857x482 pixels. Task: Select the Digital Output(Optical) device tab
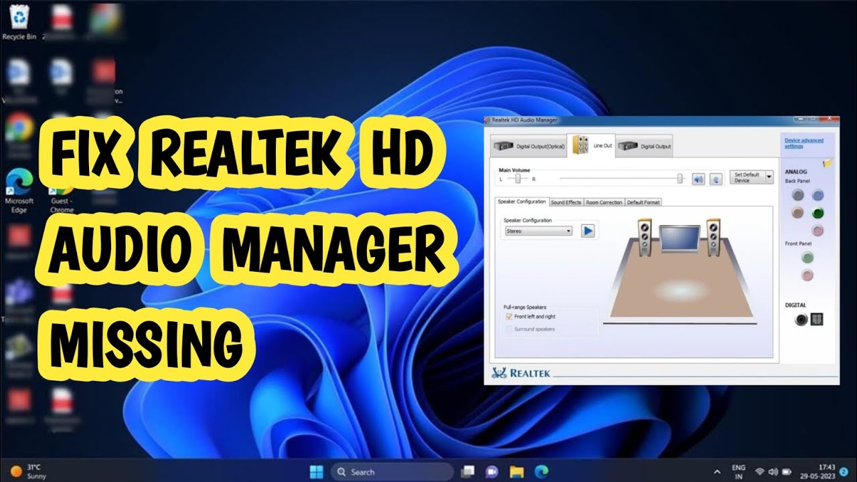(x=529, y=146)
